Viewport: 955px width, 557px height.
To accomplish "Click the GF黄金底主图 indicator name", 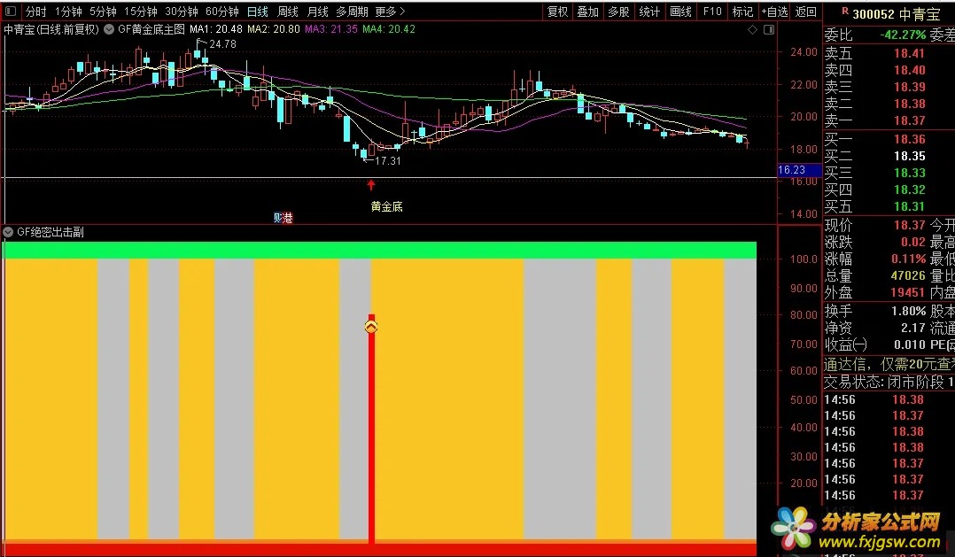I will coord(151,29).
